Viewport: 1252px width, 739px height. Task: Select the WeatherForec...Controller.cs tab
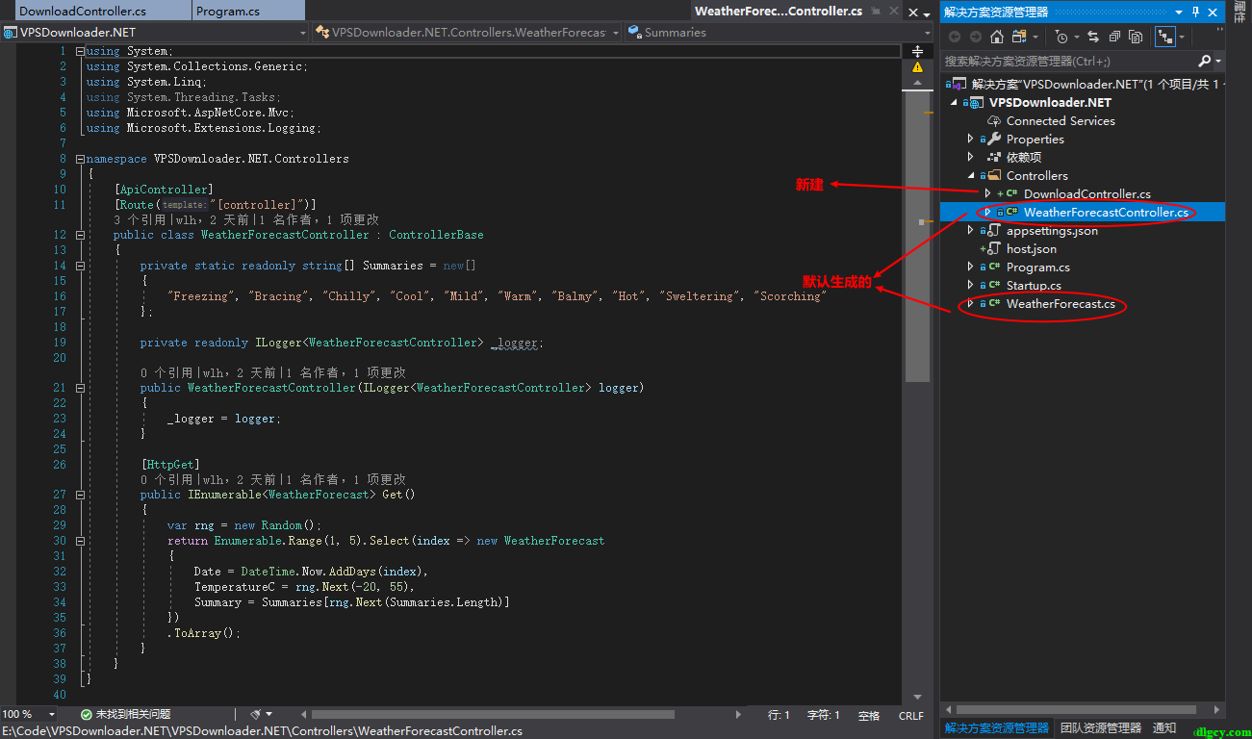point(778,12)
